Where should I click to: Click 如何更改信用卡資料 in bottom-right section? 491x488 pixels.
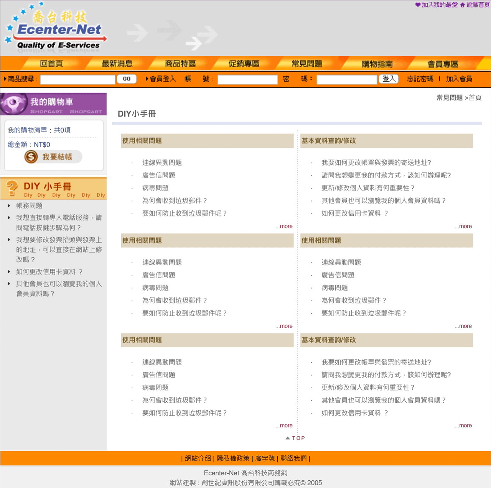pyautogui.click(x=355, y=413)
